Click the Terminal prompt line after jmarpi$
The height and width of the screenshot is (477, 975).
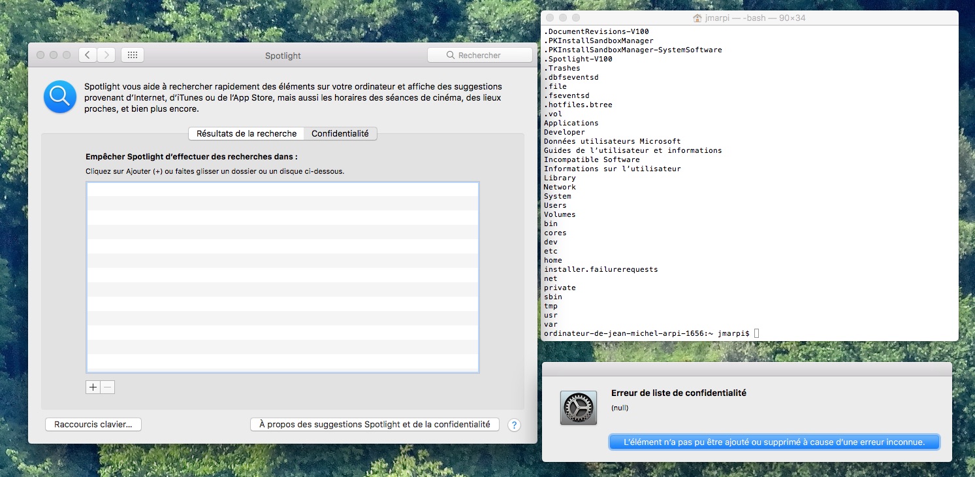(756, 333)
